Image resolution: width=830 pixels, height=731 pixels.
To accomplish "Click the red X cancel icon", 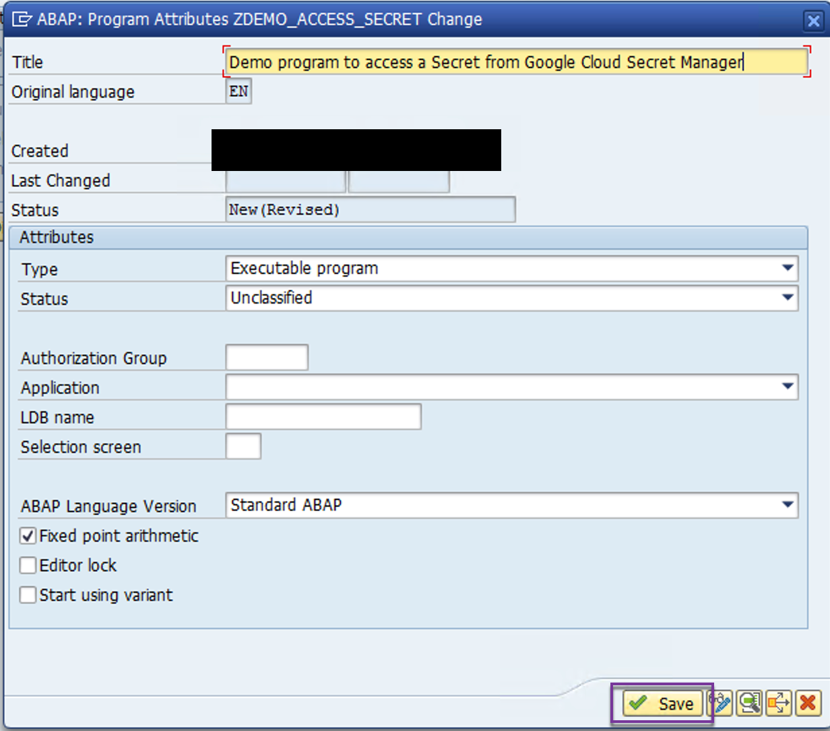I will pos(806,703).
